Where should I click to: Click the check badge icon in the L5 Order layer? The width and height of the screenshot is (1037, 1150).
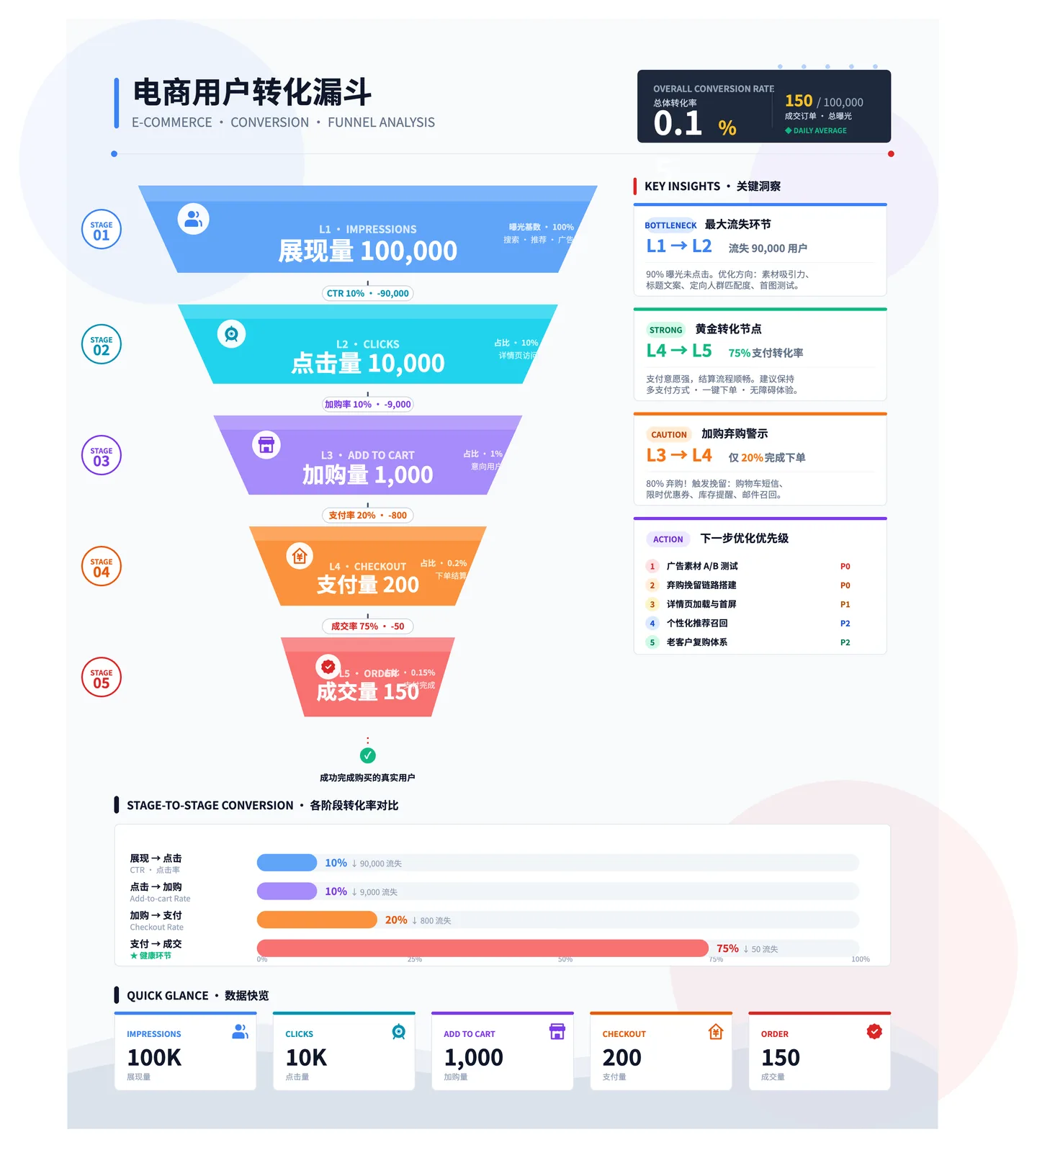coord(328,666)
